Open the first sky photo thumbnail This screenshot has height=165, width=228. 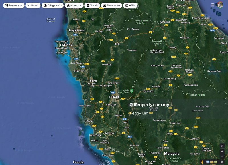(x=208, y=162)
